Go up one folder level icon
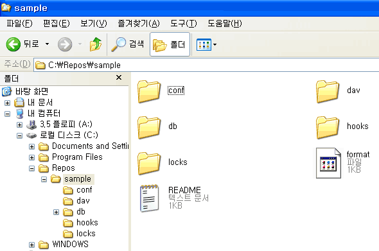 (x=96, y=44)
